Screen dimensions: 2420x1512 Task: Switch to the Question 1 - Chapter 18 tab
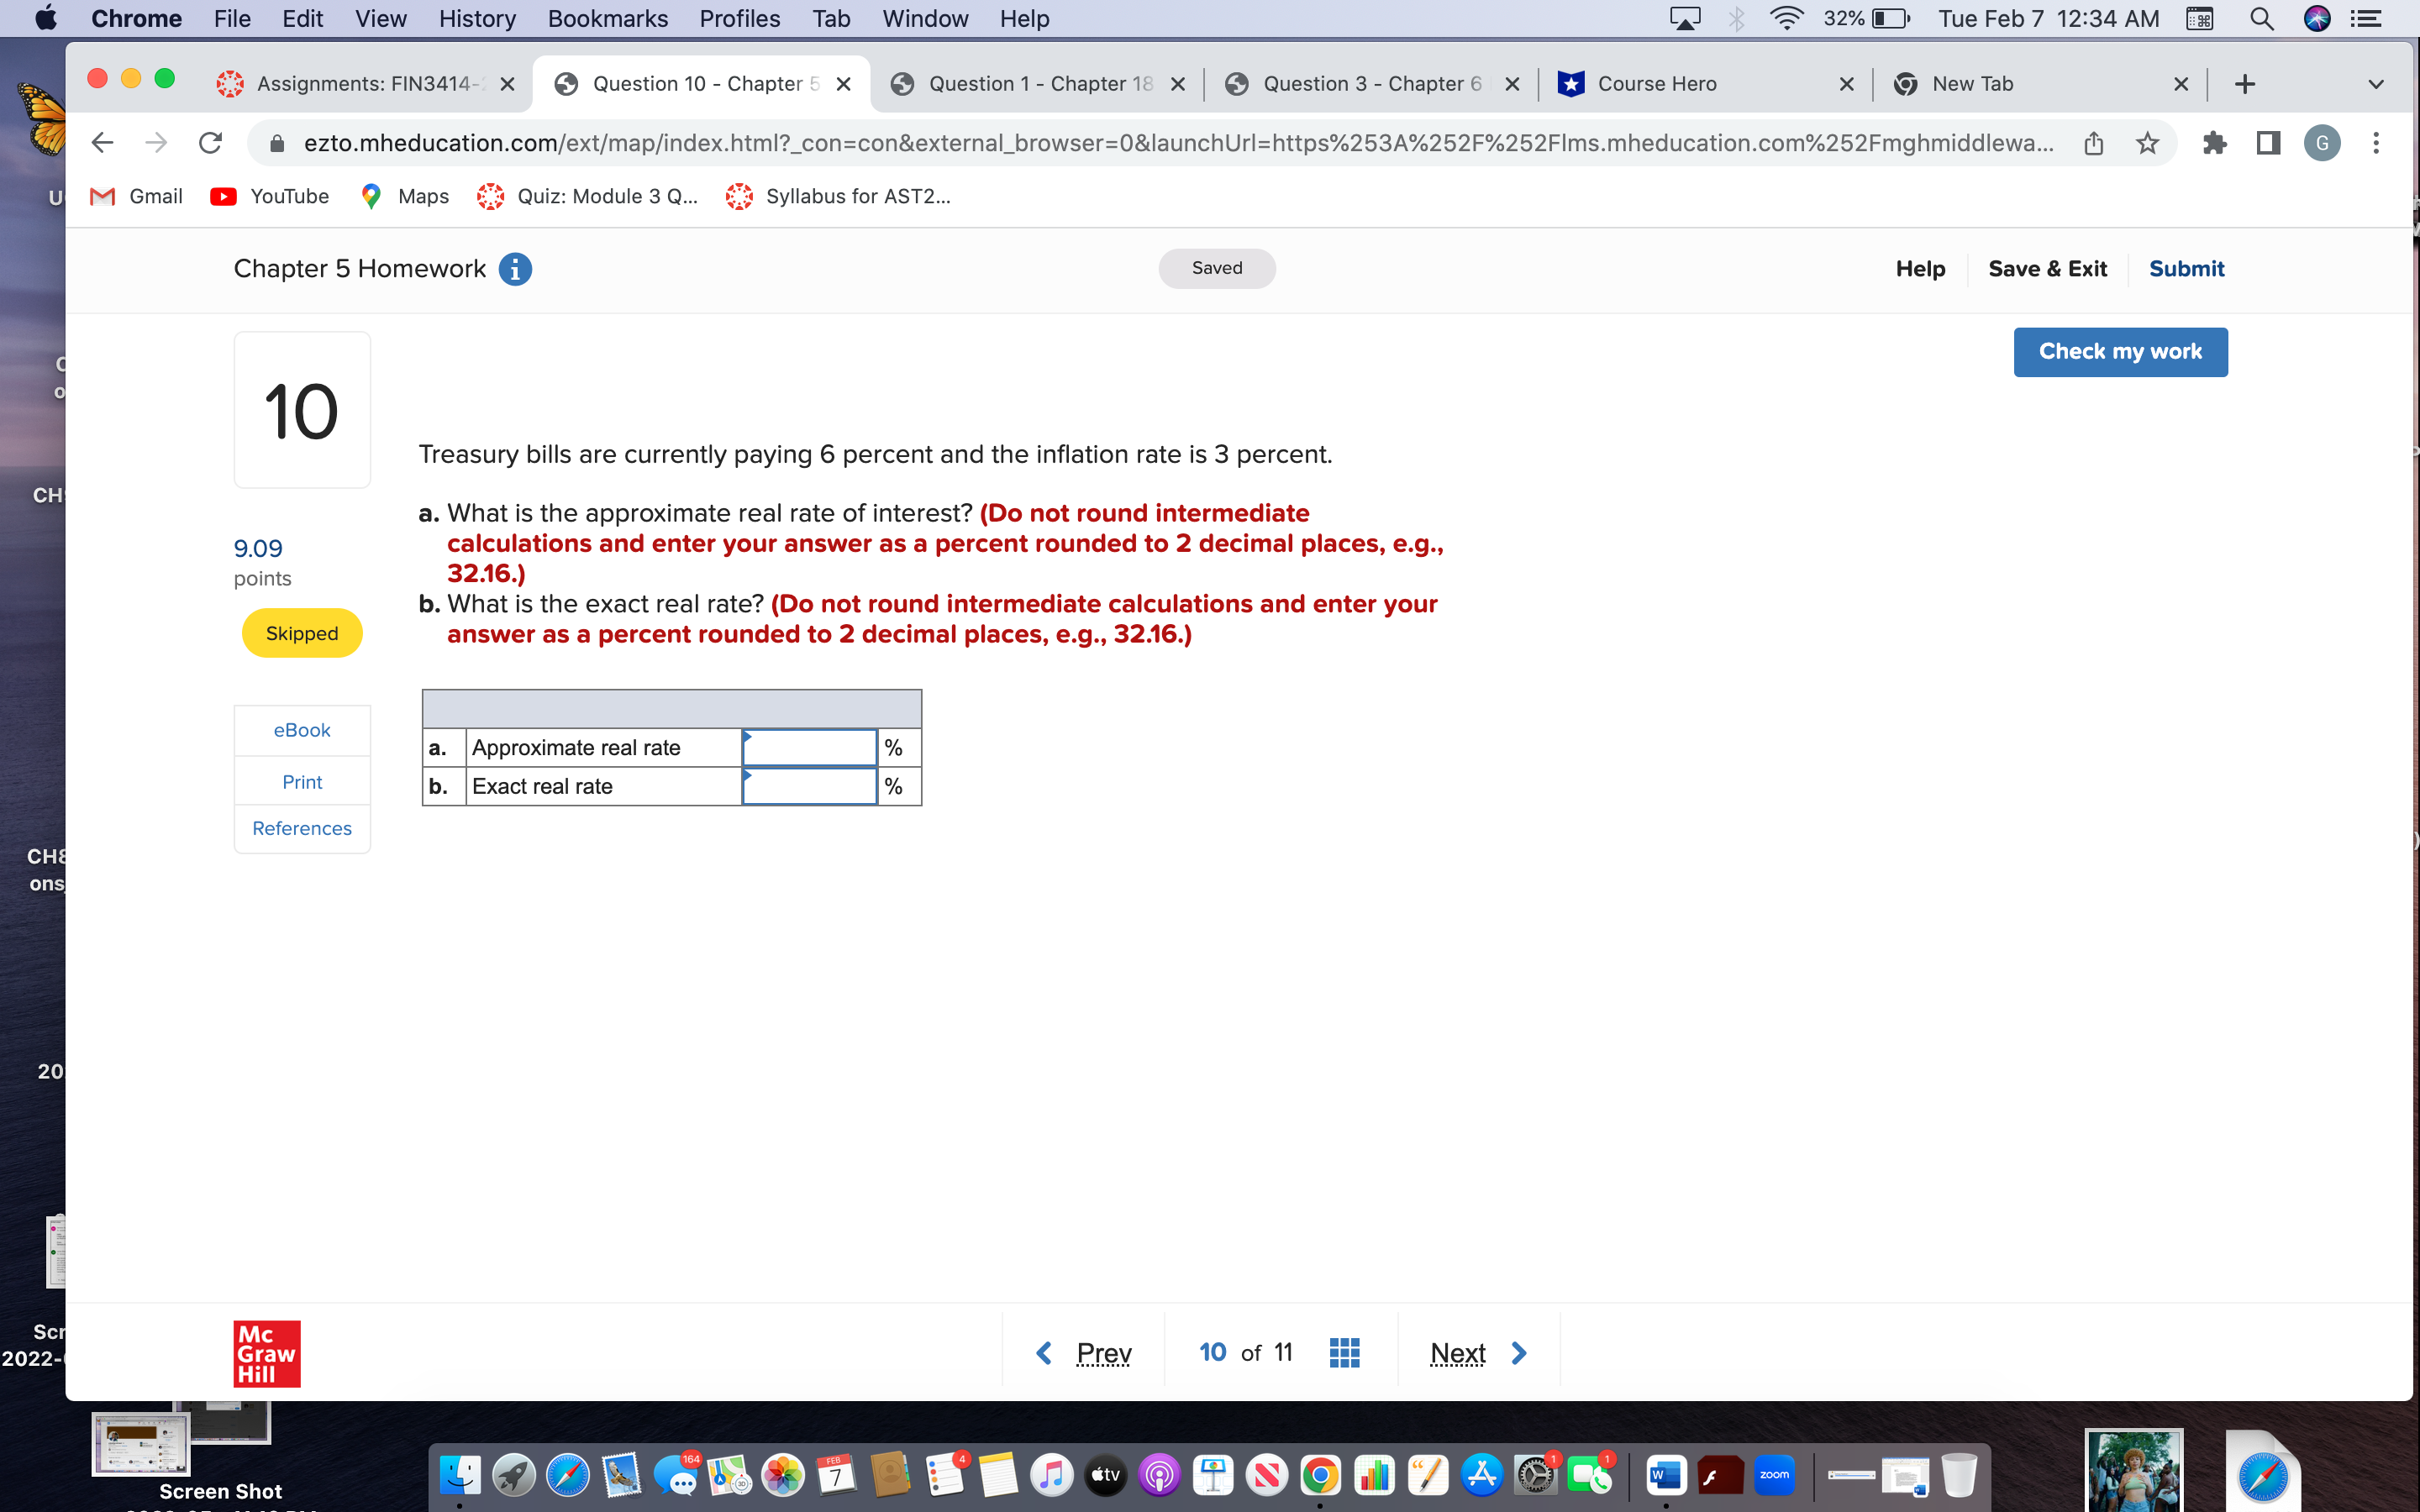point(1037,84)
